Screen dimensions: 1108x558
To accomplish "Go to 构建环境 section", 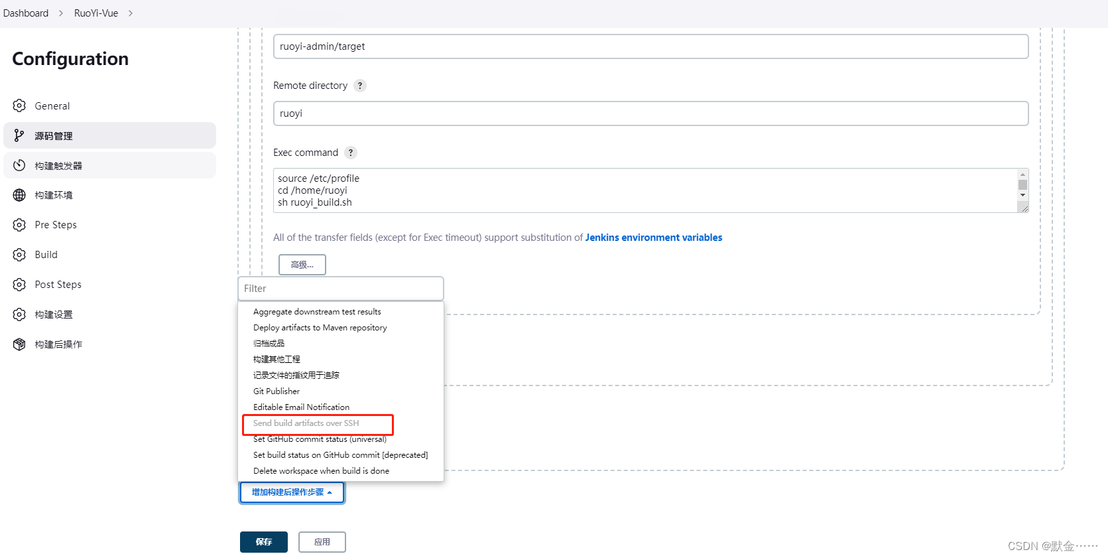I will tap(109, 195).
